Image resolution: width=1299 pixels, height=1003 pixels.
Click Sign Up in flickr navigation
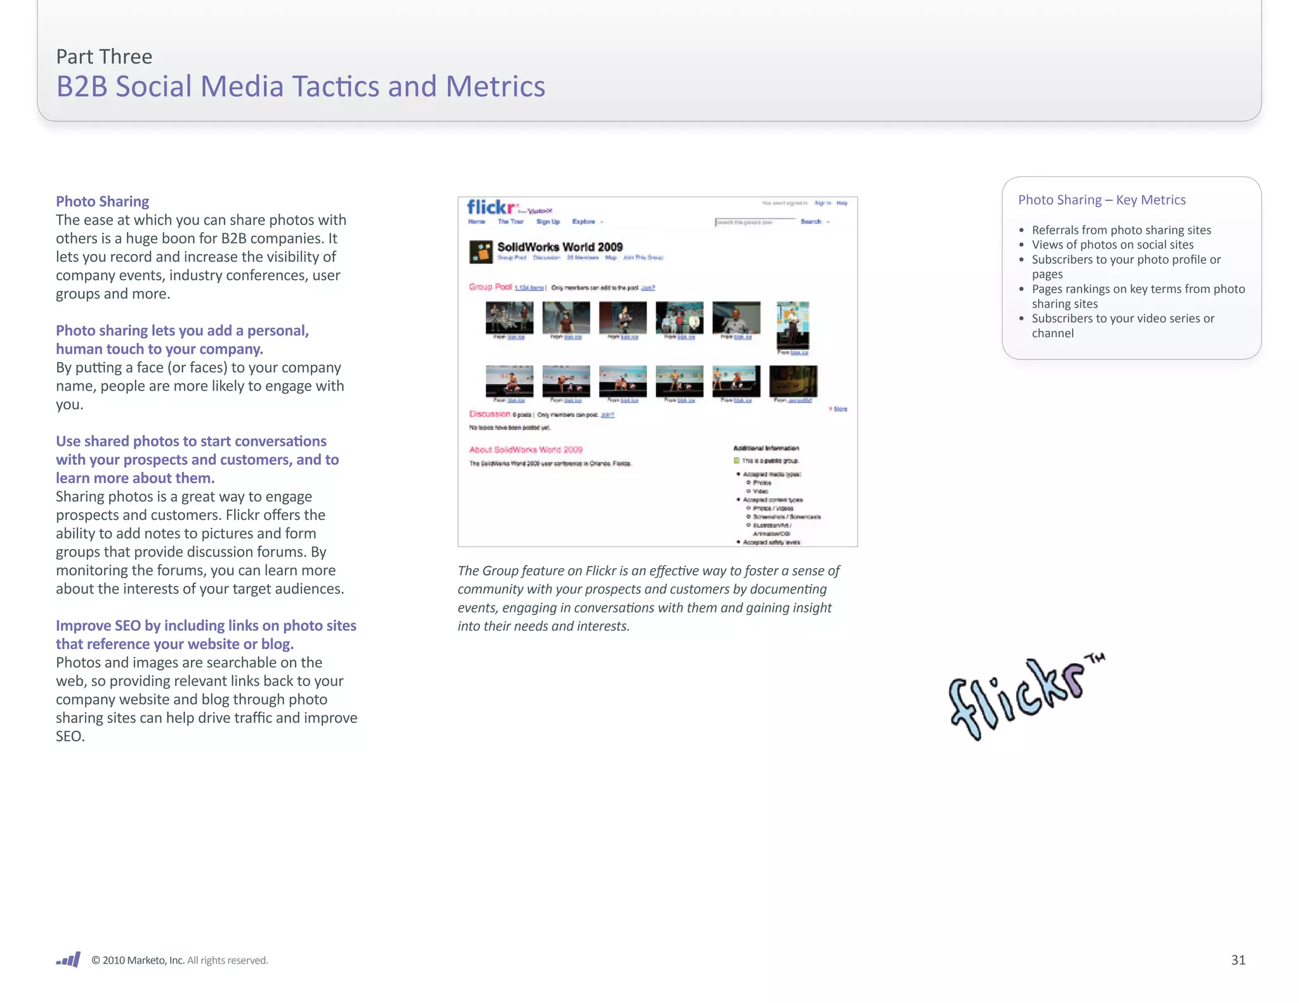[x=548, y=222]
